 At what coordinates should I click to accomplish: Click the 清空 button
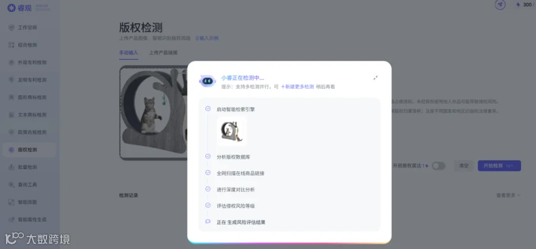463,166
